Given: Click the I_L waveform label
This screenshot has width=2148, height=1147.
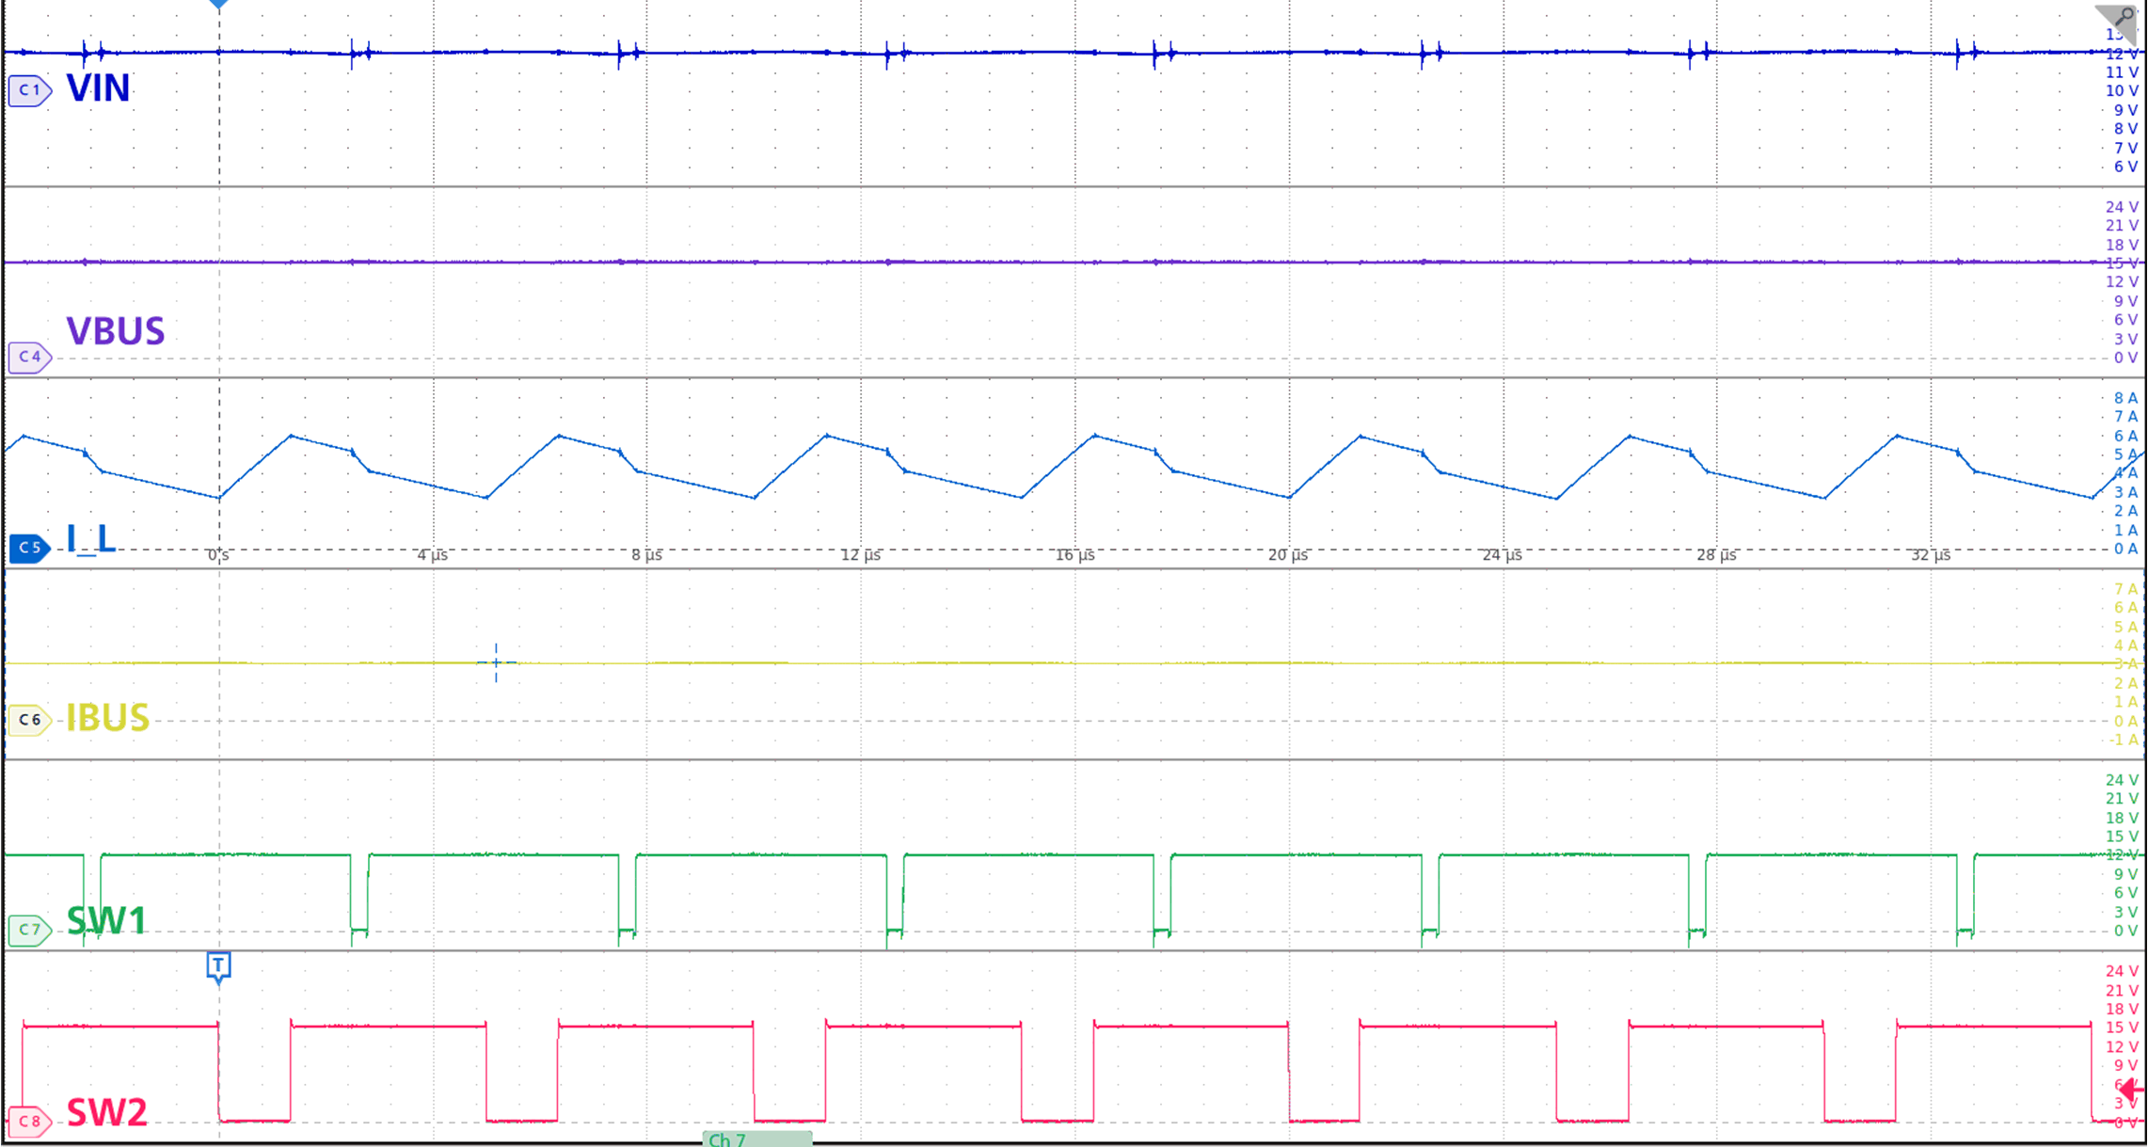Looking at the screenshot, I should coord(90,538).
